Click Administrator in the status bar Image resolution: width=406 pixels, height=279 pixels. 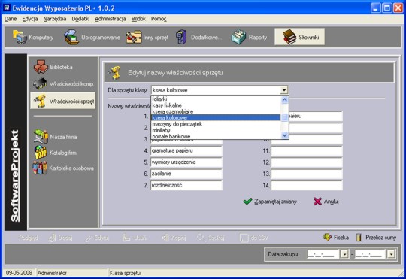pyautogui.click(x=52, y=273)
